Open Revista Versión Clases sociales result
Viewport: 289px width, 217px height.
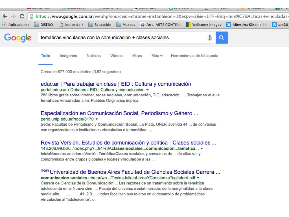click(x=128, y=143)
